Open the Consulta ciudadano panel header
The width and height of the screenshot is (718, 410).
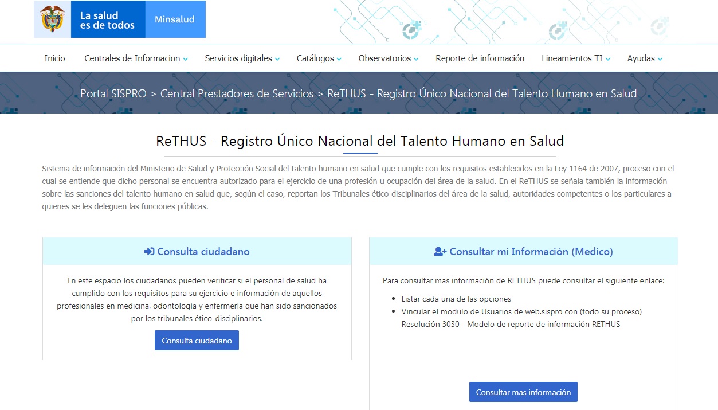tap(197, 251)
